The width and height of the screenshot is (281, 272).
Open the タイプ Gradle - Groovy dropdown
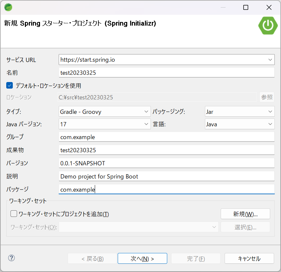(147, 112)
